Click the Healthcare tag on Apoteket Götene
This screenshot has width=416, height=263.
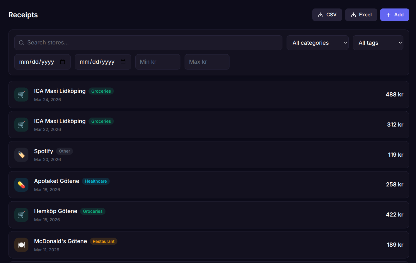(96, 181)
